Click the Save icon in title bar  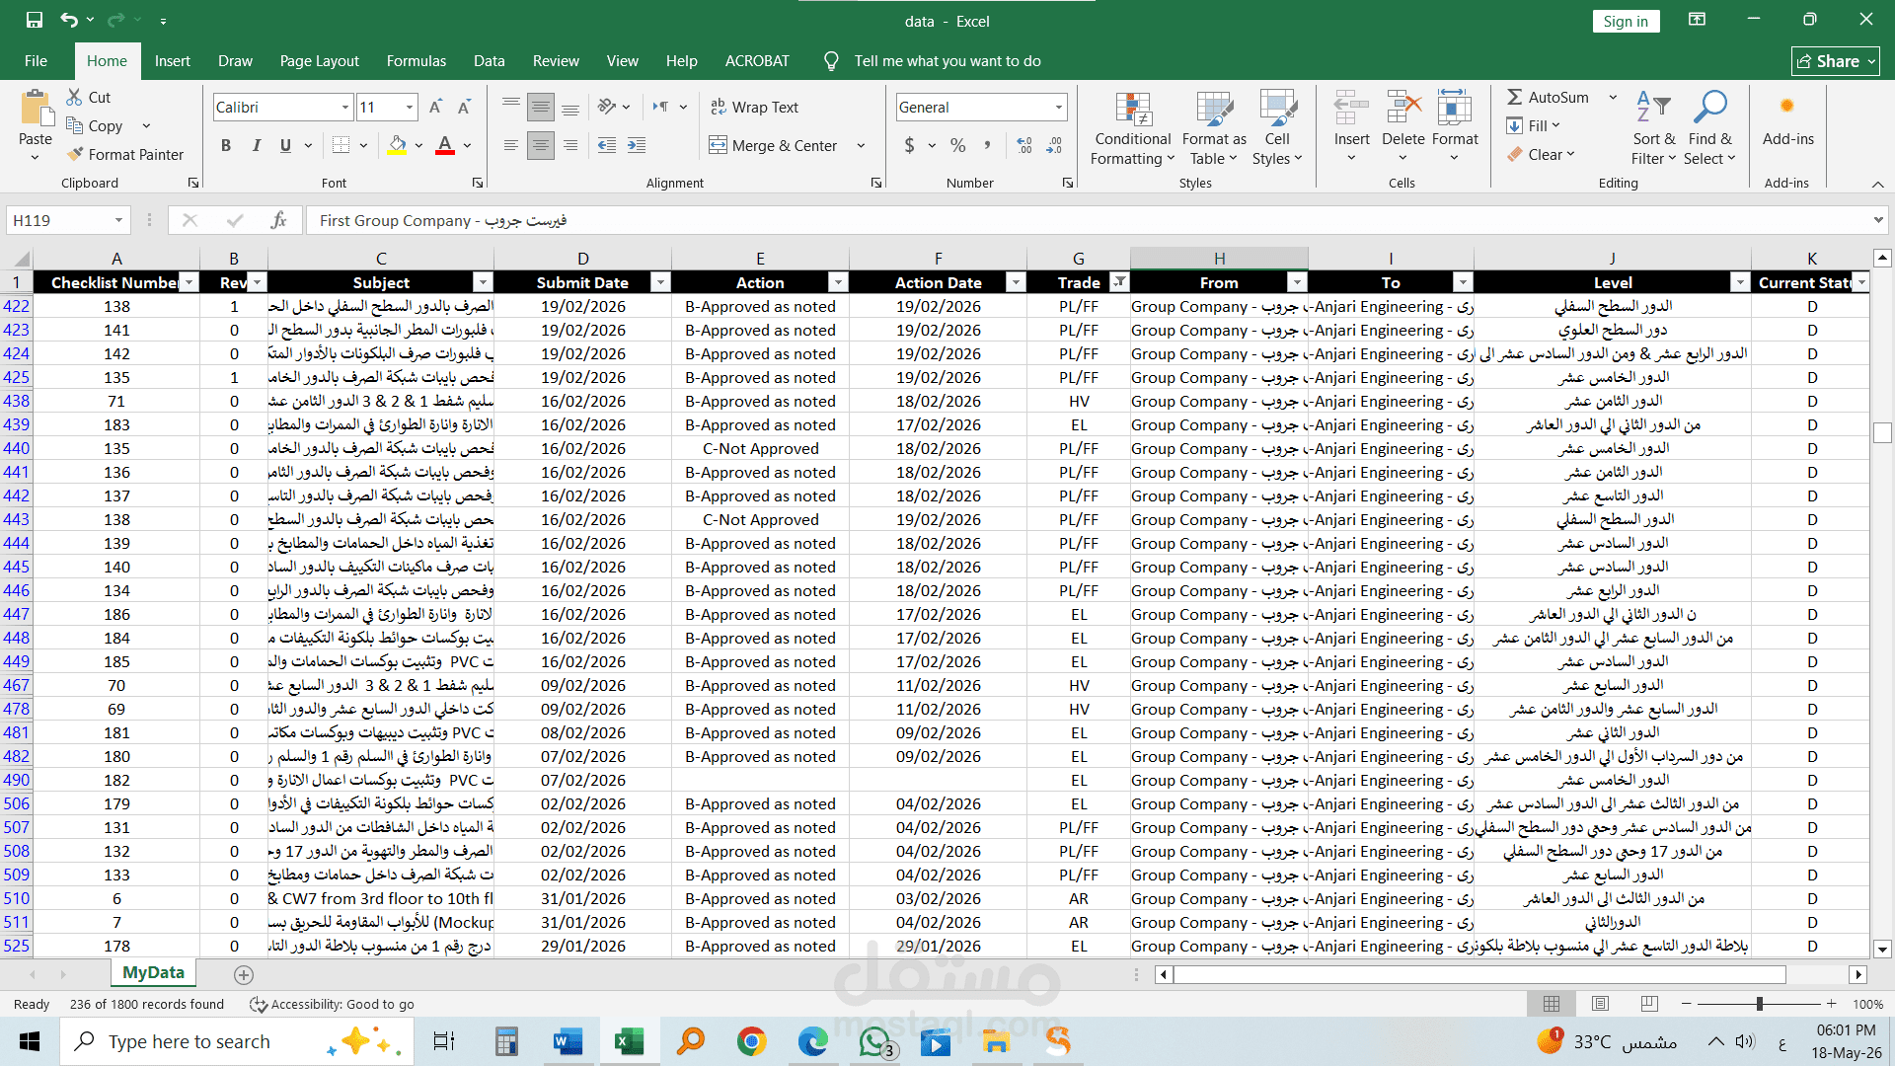35,20
